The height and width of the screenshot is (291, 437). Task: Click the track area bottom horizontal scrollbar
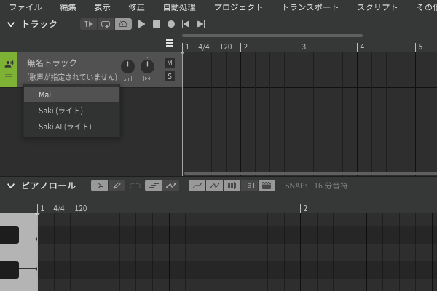(310, 173)
